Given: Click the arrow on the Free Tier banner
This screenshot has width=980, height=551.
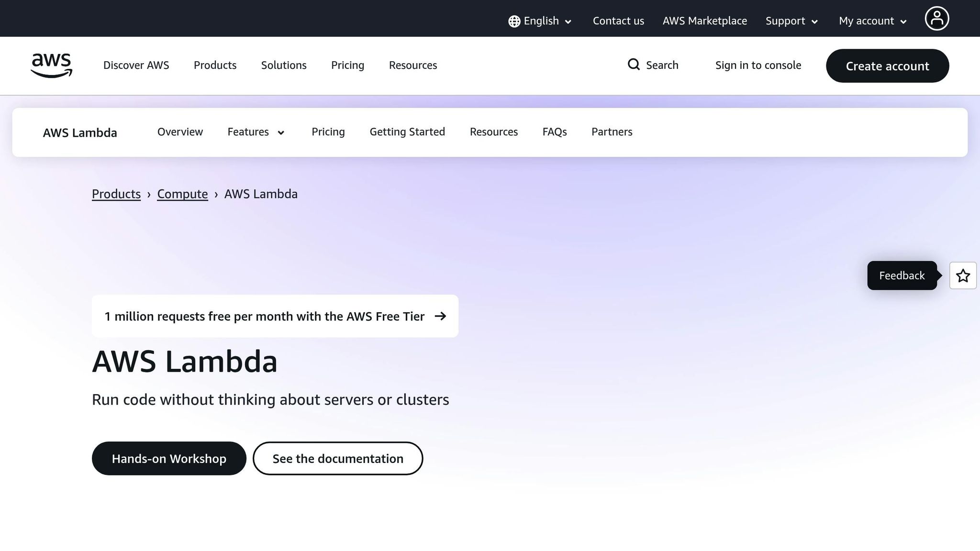Looking at the screenshot, I should 440,316.
